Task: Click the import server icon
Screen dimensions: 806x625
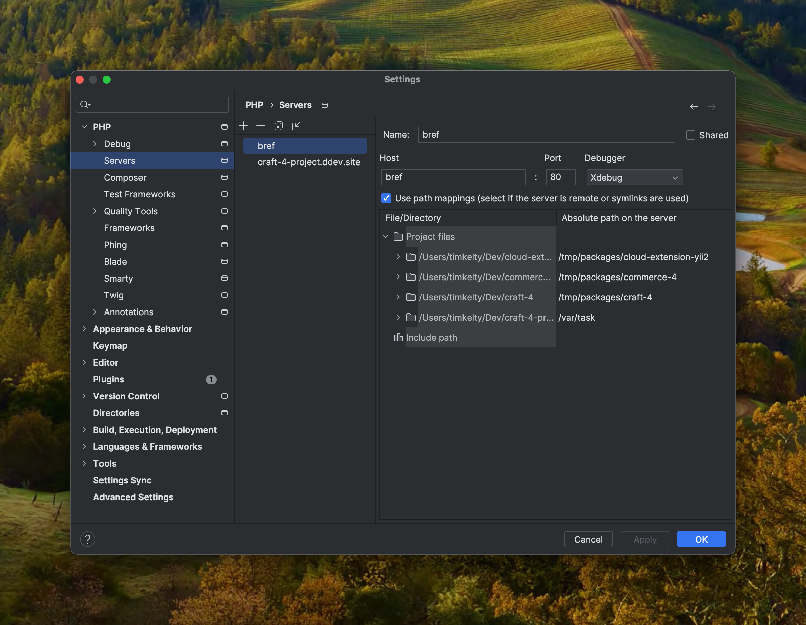Action: (x=296, y=126)
